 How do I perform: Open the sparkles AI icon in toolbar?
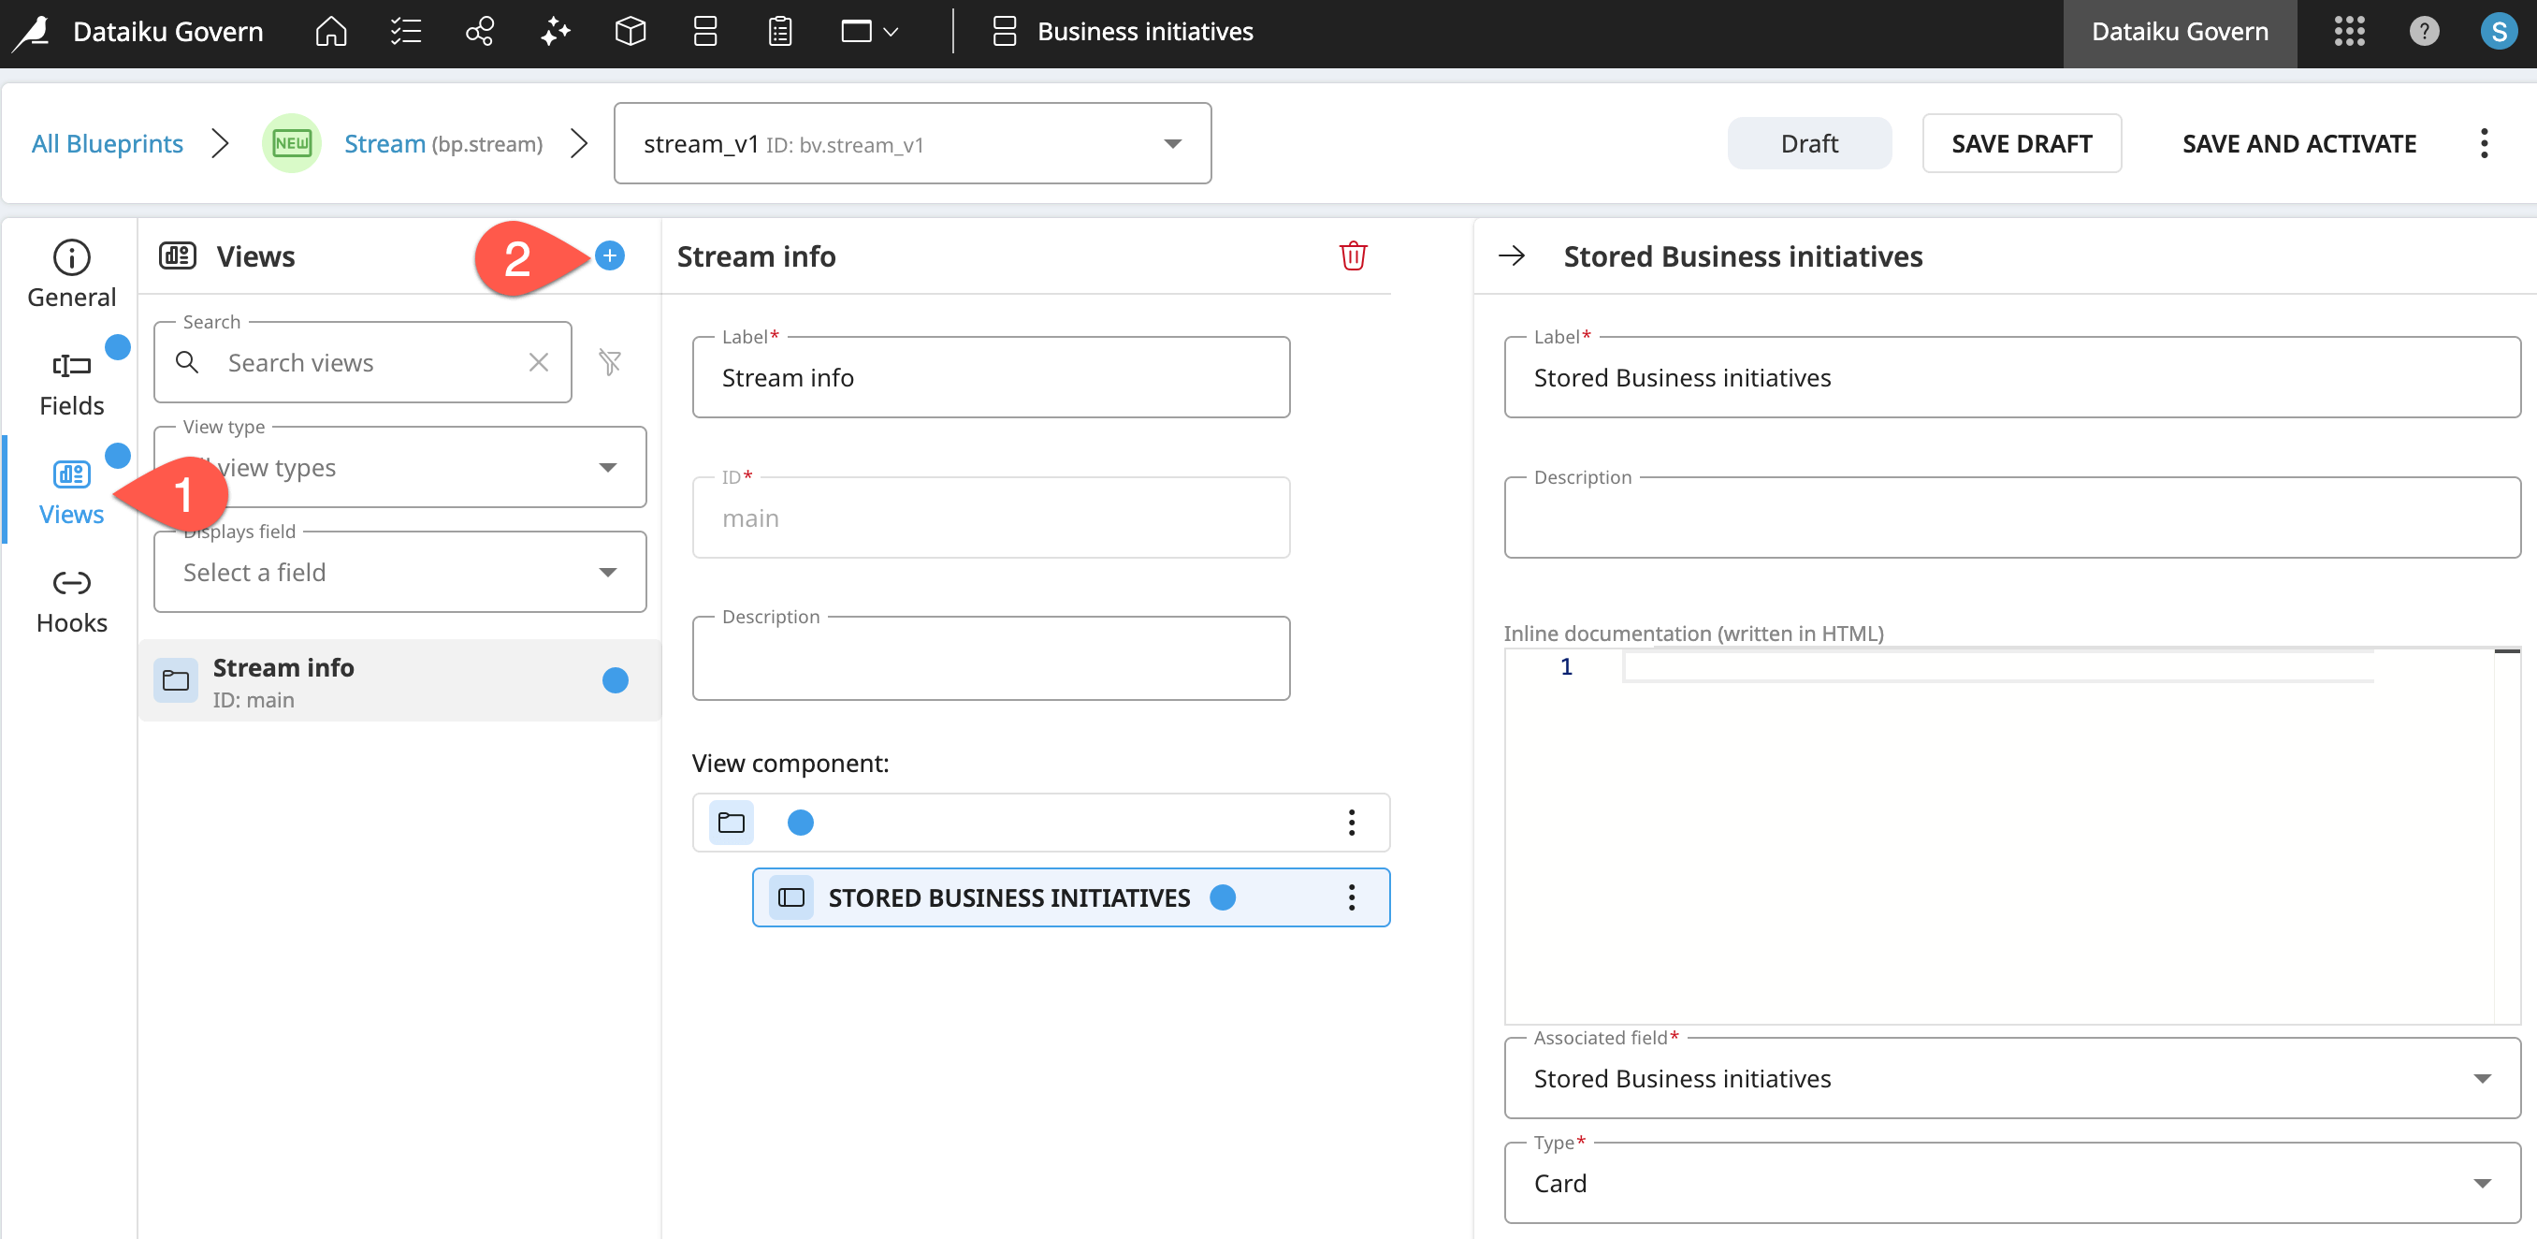click(555, 31)
